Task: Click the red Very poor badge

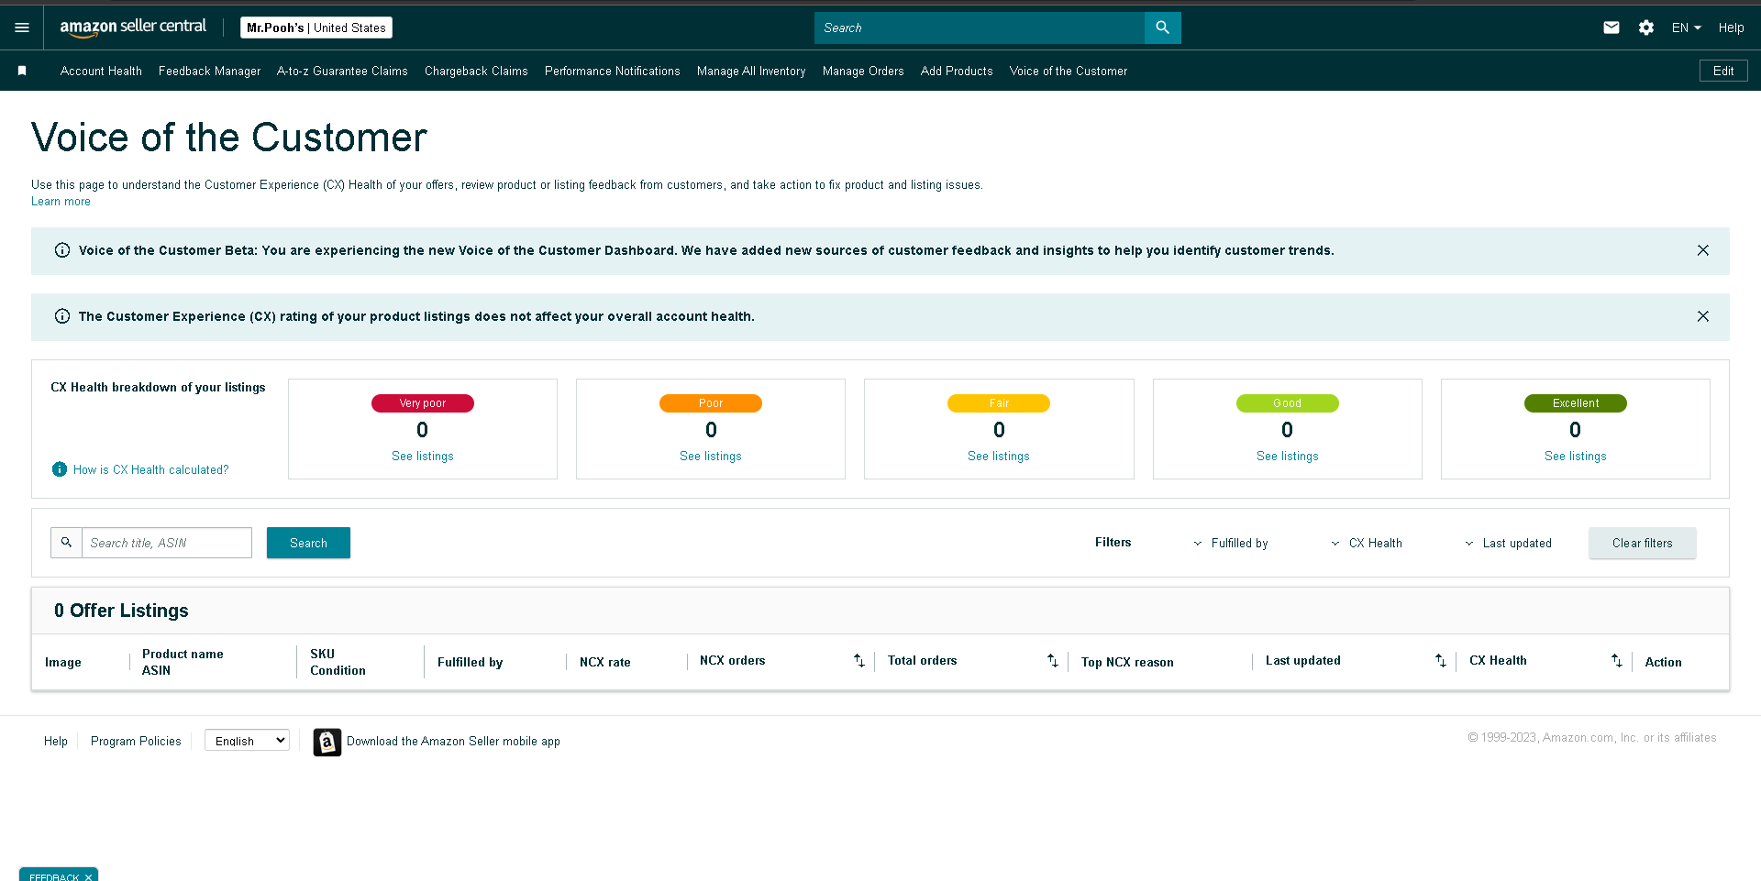Action: (423, 403)
